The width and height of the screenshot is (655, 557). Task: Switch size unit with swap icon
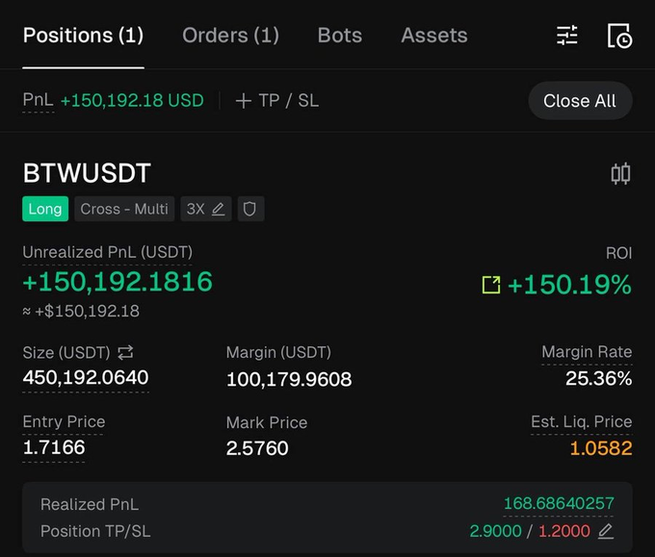[x=125, y=352]
